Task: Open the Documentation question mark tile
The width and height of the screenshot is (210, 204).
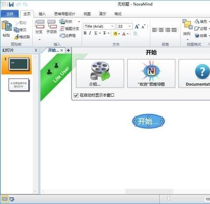Action: coord(194,74)
